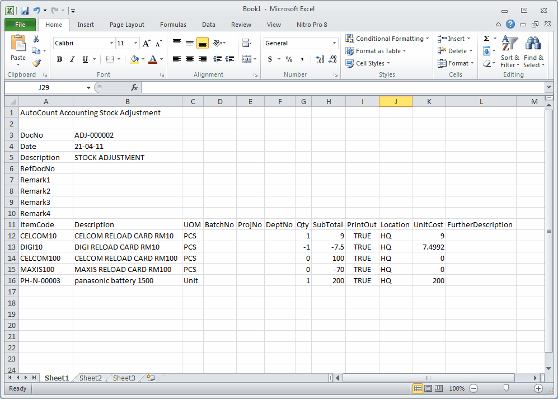Click the Merge & Center icon
Image resolution: width=558 pixels, height=399 pixels.
click(x=247, y=59)
